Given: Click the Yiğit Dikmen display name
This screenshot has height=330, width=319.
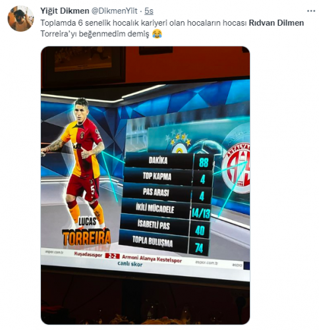Looking at the screenshot, I should pyautogui.click(x=65, y=11).
